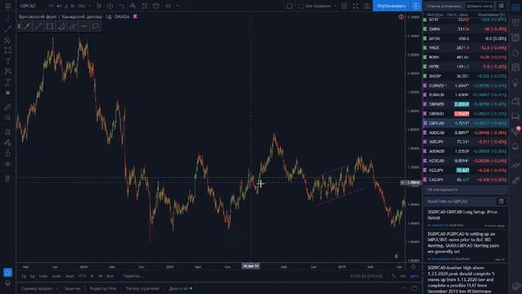Take a chart snapshot with camera icon
This screenshot has width=522, height=294.
366,6
